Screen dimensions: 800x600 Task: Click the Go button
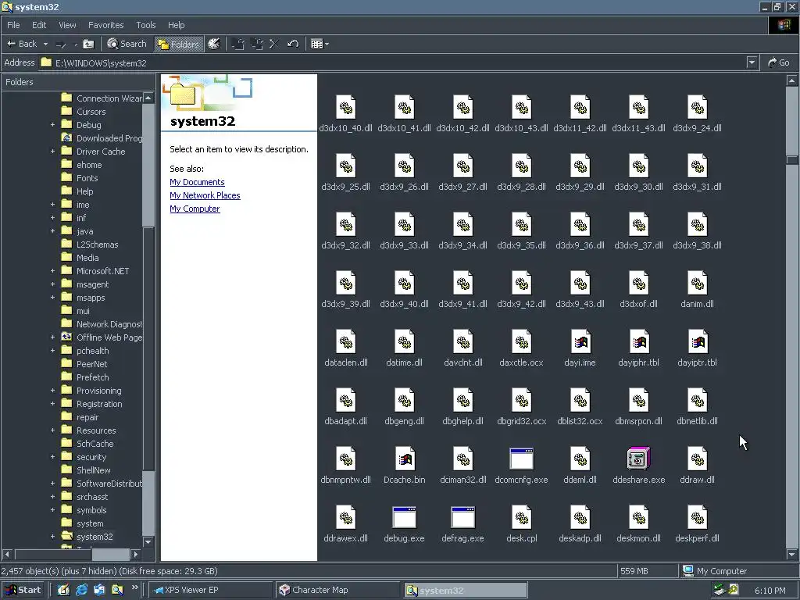(779, 62)
